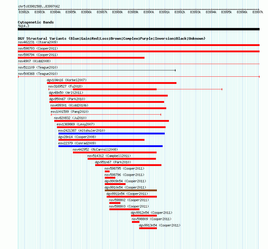Open dgv48n50 (Arlt2011) variant label

(66, 93)
